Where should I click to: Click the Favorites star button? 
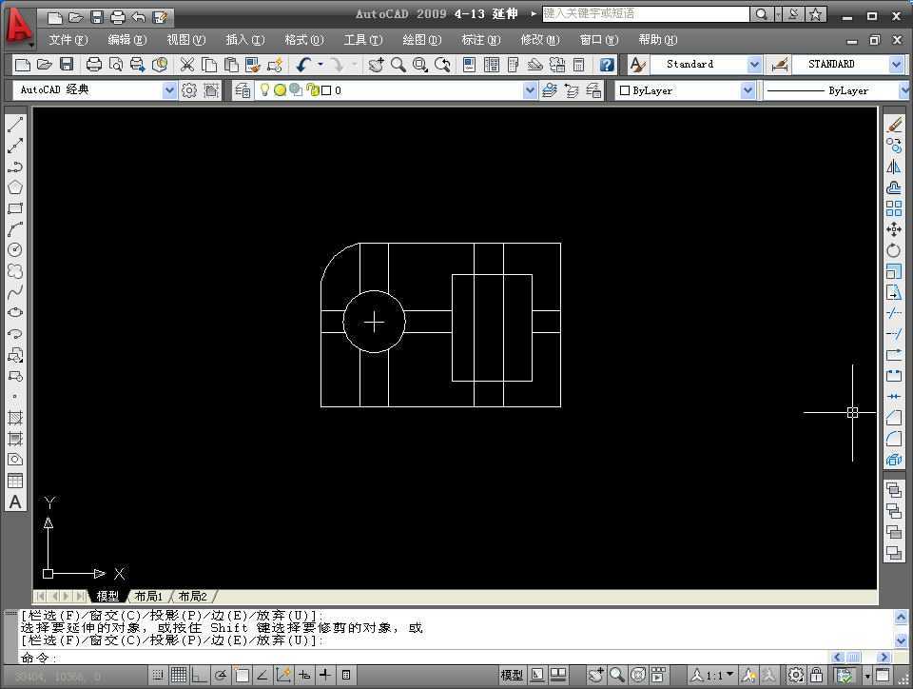(816, 14)
